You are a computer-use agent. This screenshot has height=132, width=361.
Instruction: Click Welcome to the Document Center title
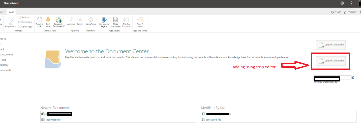click(x=107, y=51)
